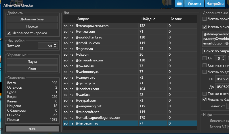The image size is (229, 134).
Task: Click the Всего 292 statistic
Action: click(32, 83)
